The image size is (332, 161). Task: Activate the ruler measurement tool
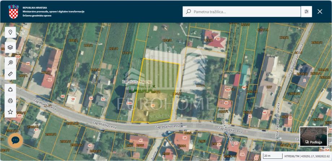tap(10, 74)
